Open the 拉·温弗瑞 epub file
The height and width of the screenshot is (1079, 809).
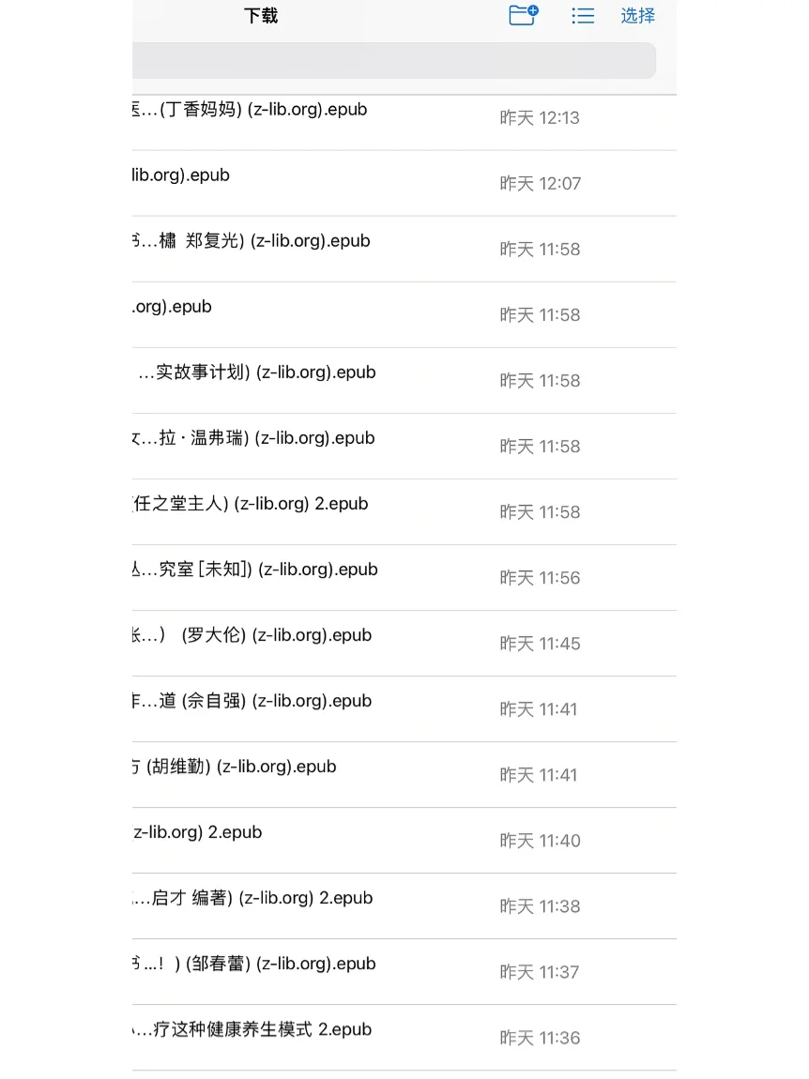click(404, 446)
